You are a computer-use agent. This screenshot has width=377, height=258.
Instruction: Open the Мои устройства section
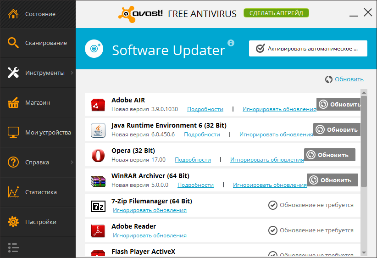38,132
